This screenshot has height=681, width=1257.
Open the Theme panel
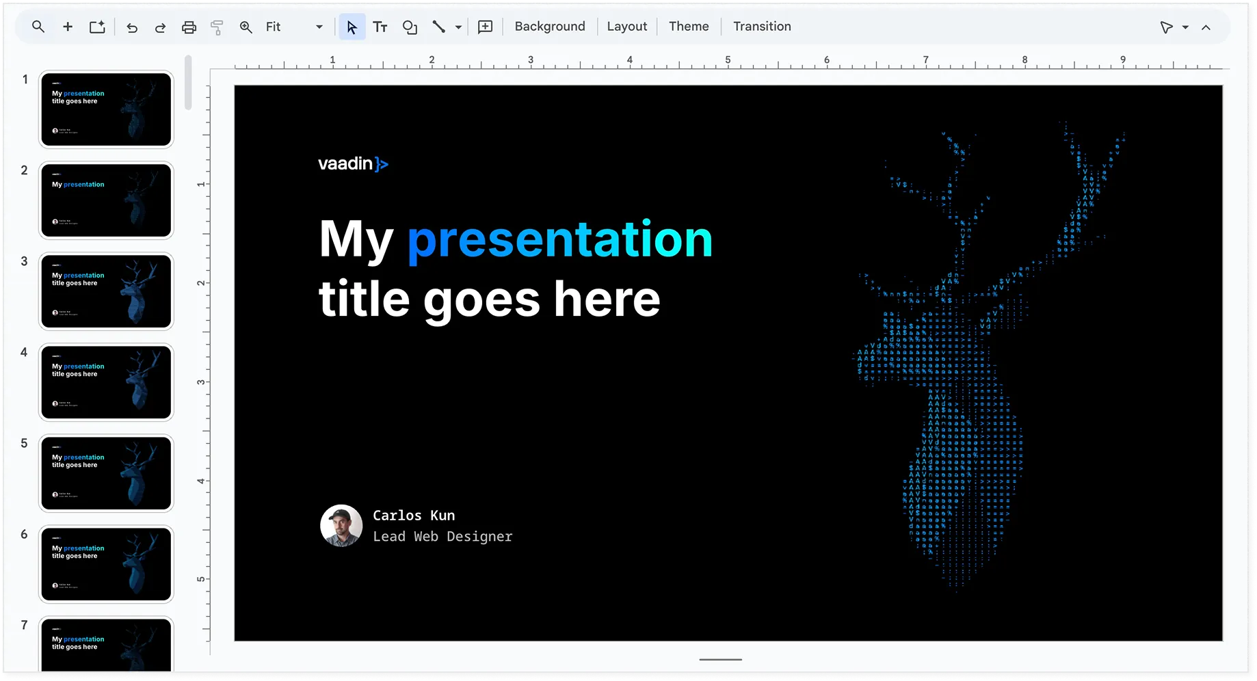coord(689,27)
